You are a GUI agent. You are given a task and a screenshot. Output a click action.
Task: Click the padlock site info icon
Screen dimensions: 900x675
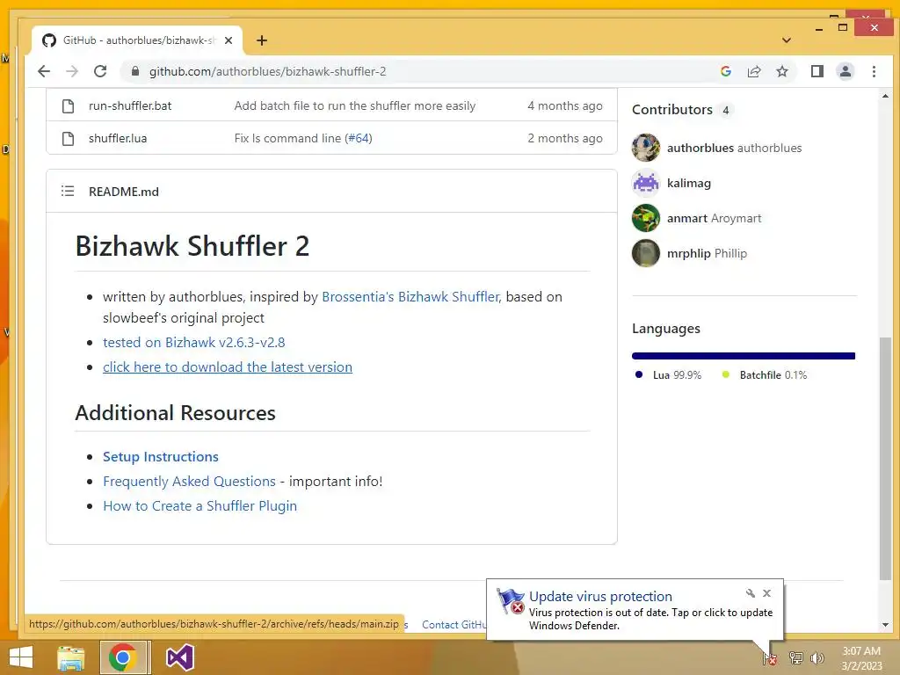point(134,71)
